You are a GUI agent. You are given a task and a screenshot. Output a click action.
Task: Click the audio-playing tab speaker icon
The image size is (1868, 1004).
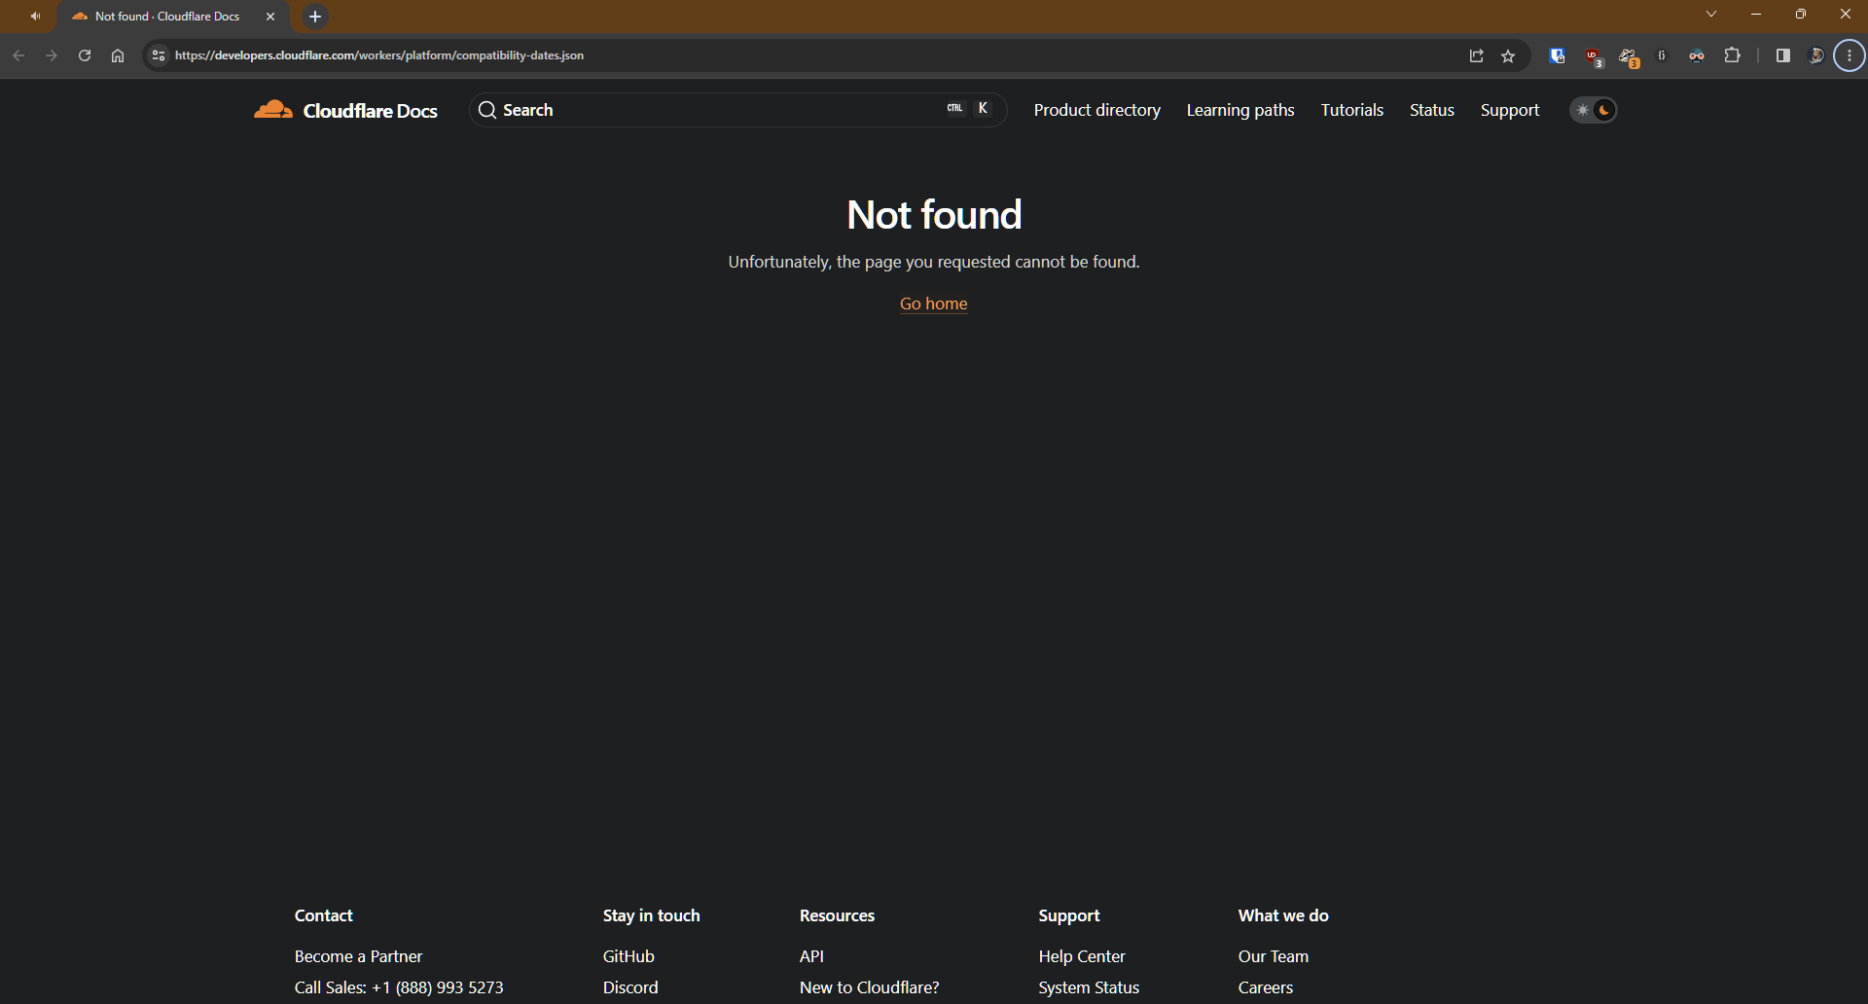click(35, 17)
